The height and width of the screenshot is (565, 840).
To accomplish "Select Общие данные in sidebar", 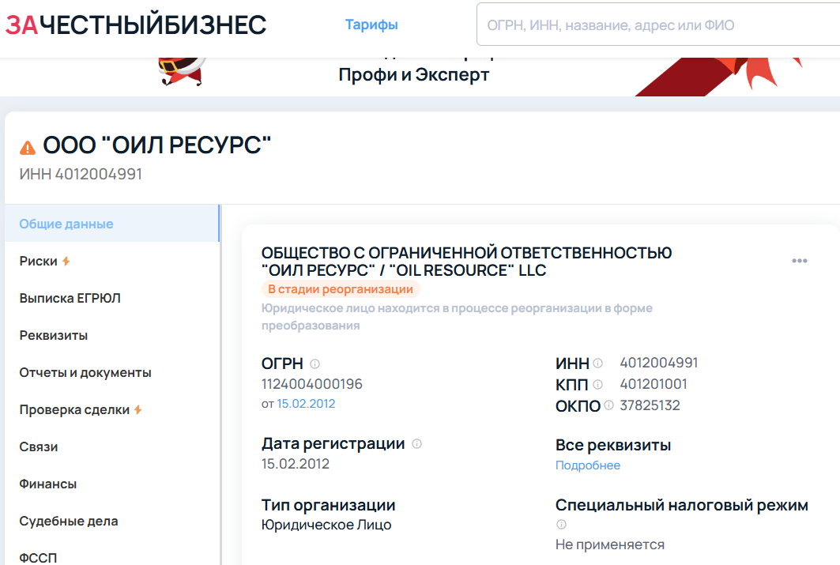I will click(66, 224).
